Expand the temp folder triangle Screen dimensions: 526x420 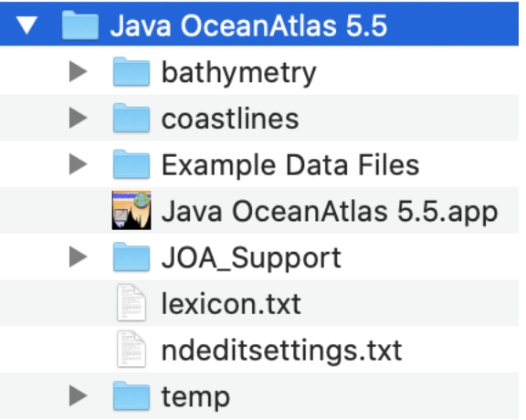pos(79,396)
